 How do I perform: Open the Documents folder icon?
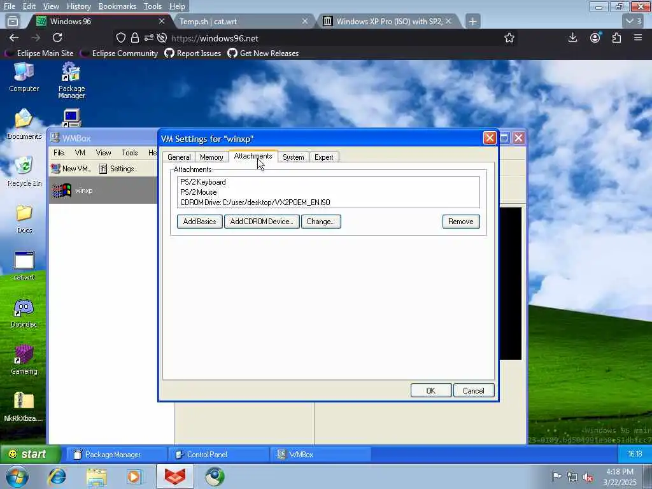(x=24, y=124)
